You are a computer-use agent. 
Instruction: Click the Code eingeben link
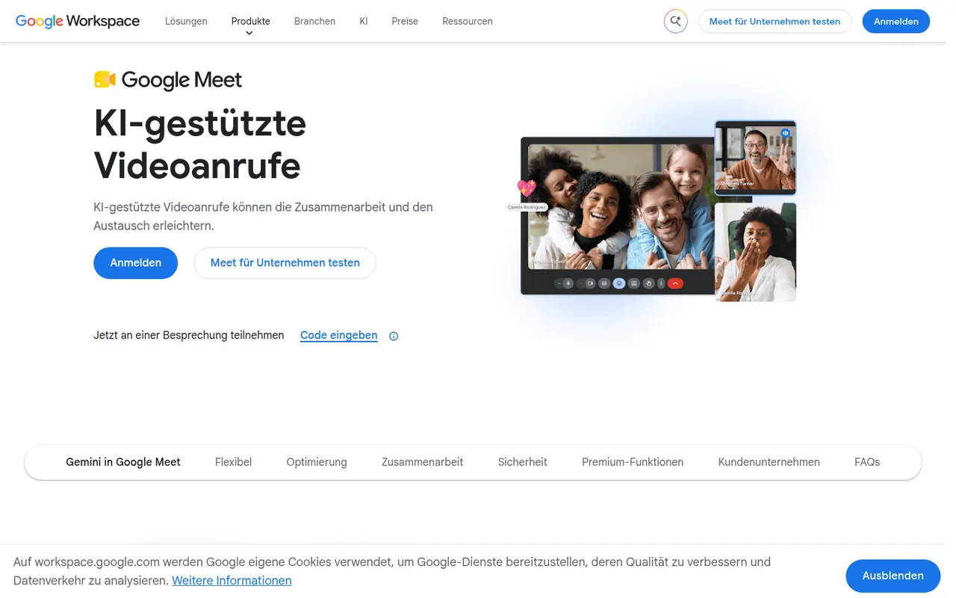[x=339, y=336]
